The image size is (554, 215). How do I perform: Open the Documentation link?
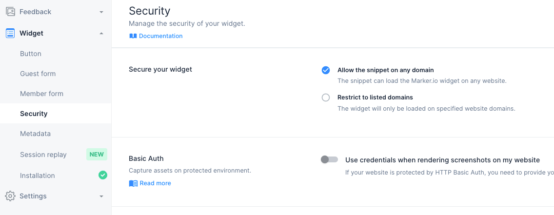(x=160, y=36)
